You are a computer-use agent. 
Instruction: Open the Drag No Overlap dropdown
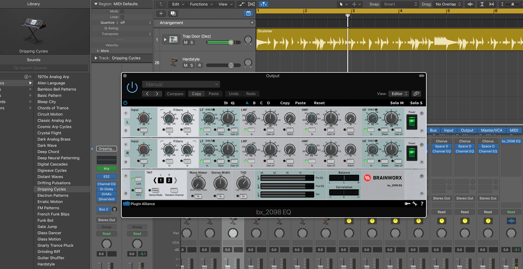[x=448, y=4]
